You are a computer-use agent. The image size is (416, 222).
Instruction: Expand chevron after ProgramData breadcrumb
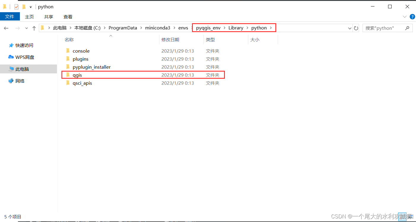tap(141, 28)
